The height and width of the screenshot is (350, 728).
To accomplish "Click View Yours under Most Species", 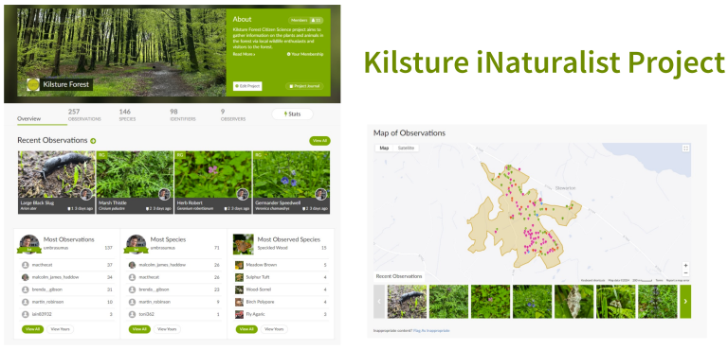I will [x=167, y=329].
